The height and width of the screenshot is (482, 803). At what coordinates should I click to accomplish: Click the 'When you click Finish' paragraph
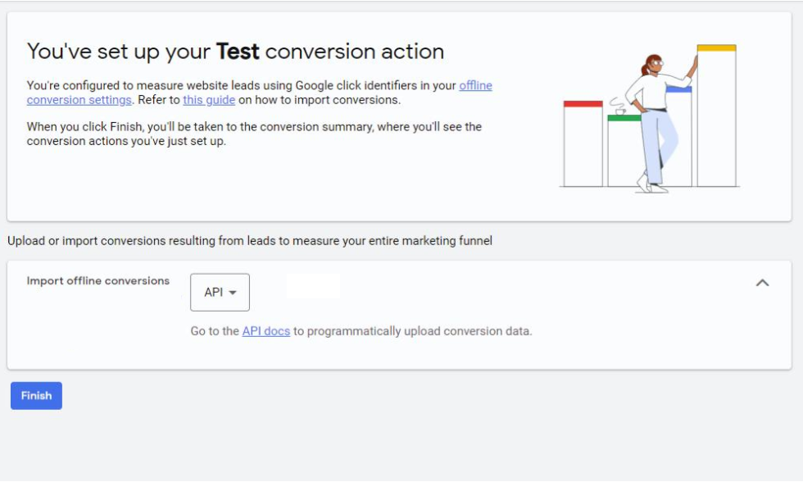pos(254,134)
